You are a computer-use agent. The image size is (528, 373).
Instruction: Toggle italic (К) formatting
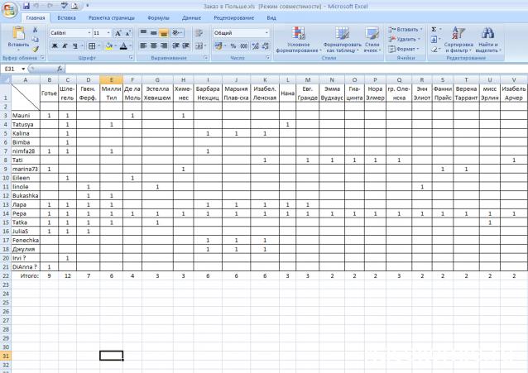point(65,46)
